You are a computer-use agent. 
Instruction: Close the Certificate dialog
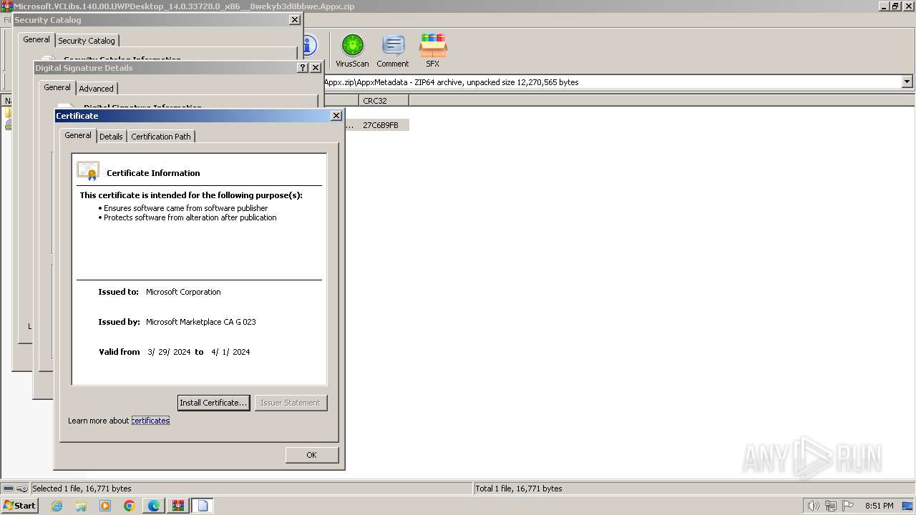click(x=336, y=116)
